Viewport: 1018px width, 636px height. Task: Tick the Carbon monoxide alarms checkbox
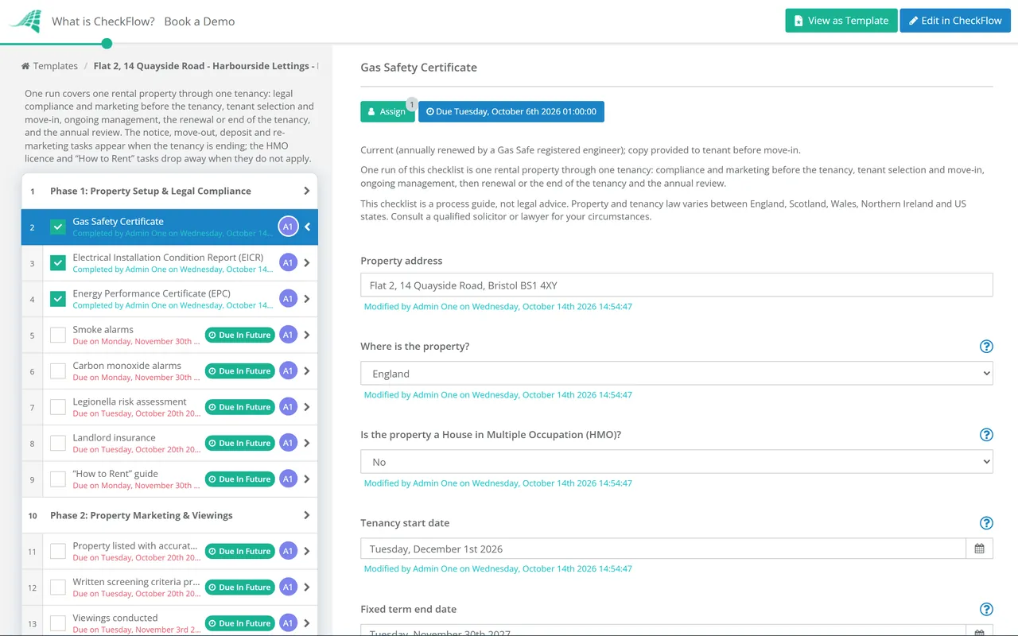[x=58, y=370]
